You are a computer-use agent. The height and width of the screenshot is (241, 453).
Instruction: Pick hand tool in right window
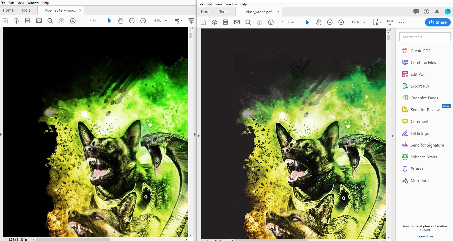319,22
